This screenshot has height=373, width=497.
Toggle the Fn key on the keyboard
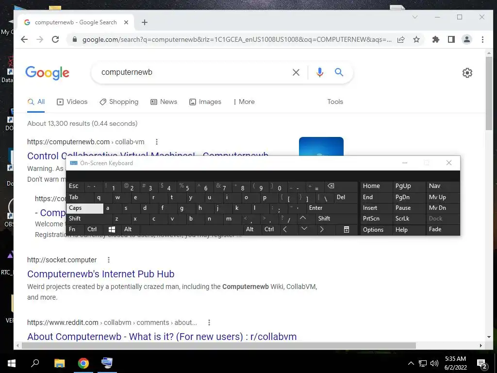coord(75,229)
